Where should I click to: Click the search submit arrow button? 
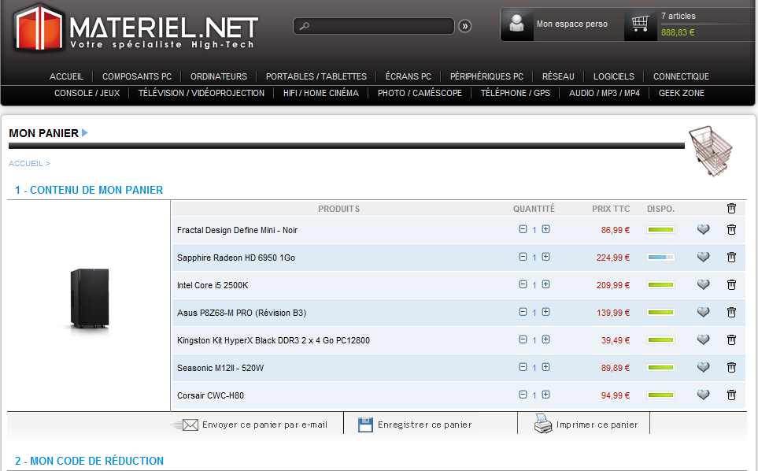(x=465, y=26)
